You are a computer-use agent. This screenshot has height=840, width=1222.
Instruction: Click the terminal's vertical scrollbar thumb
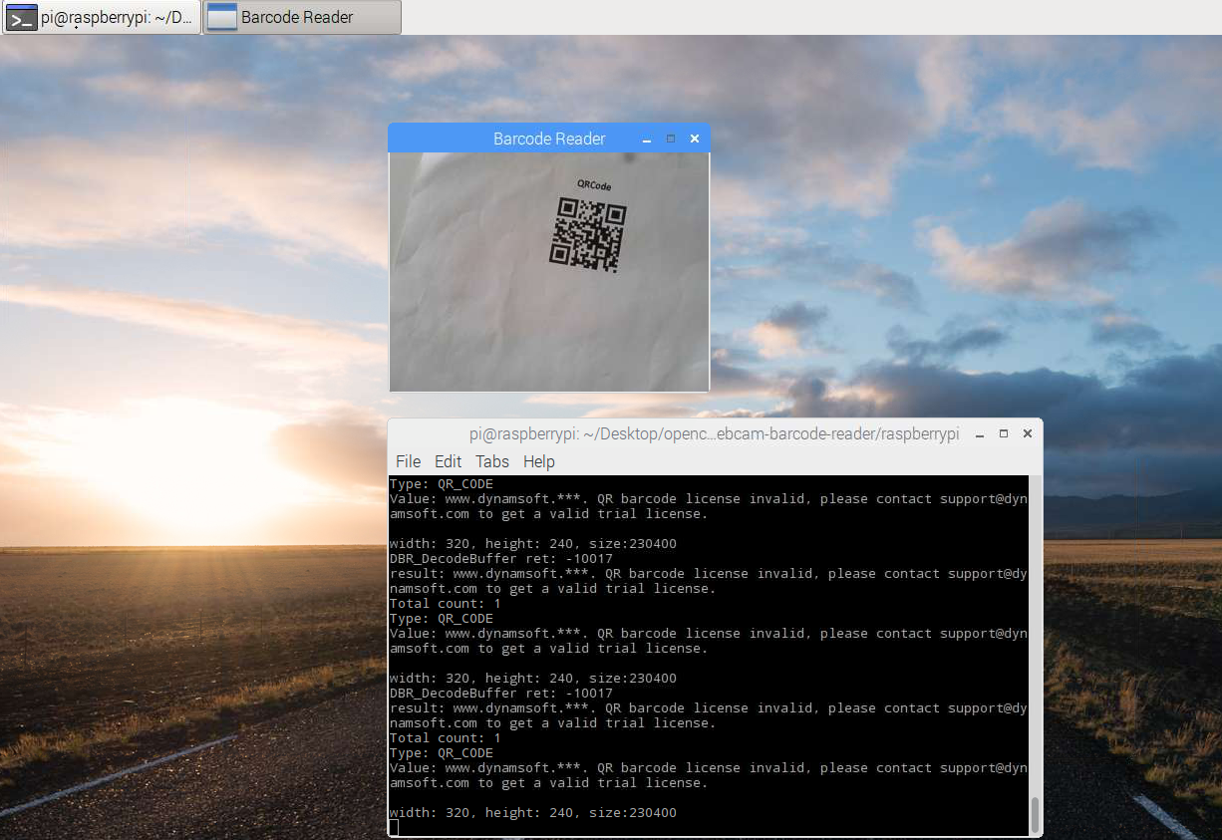[x=1035, y=814]
